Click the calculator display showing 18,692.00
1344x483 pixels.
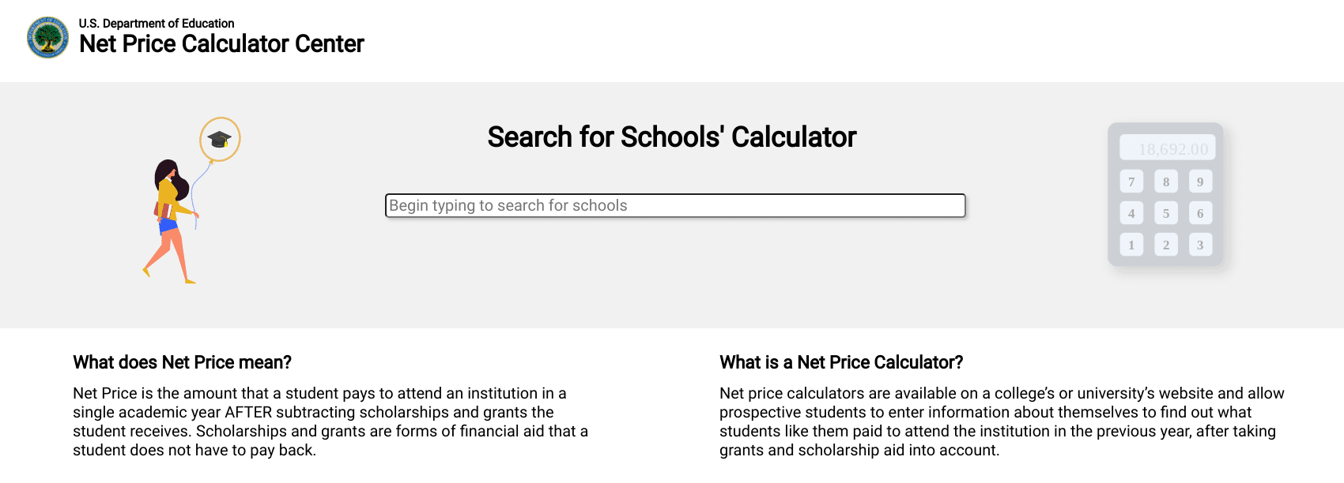[1166, 148]
